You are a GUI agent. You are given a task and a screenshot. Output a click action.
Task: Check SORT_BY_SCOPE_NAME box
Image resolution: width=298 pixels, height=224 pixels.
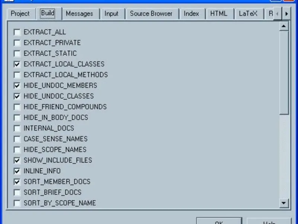17,203
